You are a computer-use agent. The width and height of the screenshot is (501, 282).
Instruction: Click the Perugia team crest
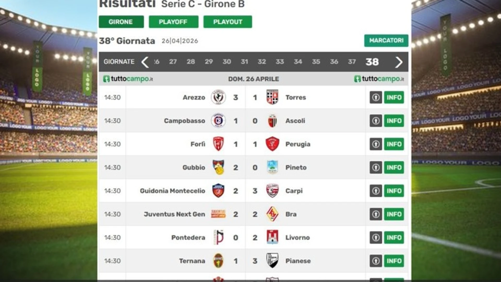click(x=272, y=144)
